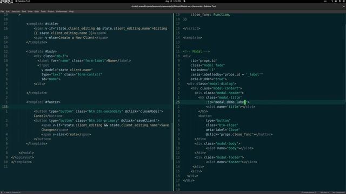Click 'aria-label="Close"' line
Image resolution: width=346 pixels, height=194 pixels.
click(x=223, y=130)
